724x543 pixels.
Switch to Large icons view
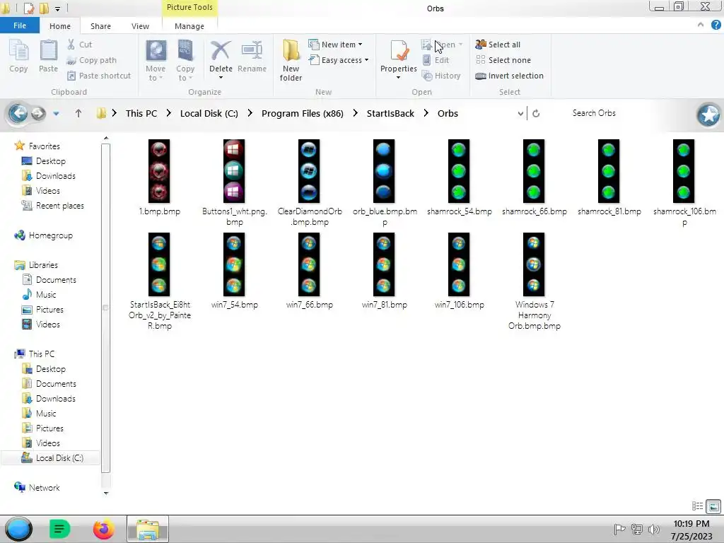point(713,506)
